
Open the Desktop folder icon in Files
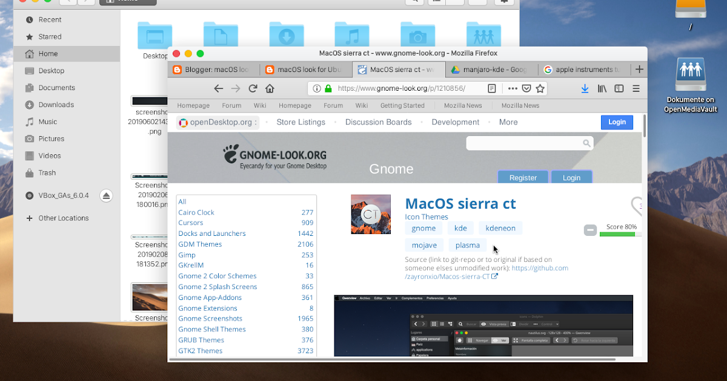(155, 35)
